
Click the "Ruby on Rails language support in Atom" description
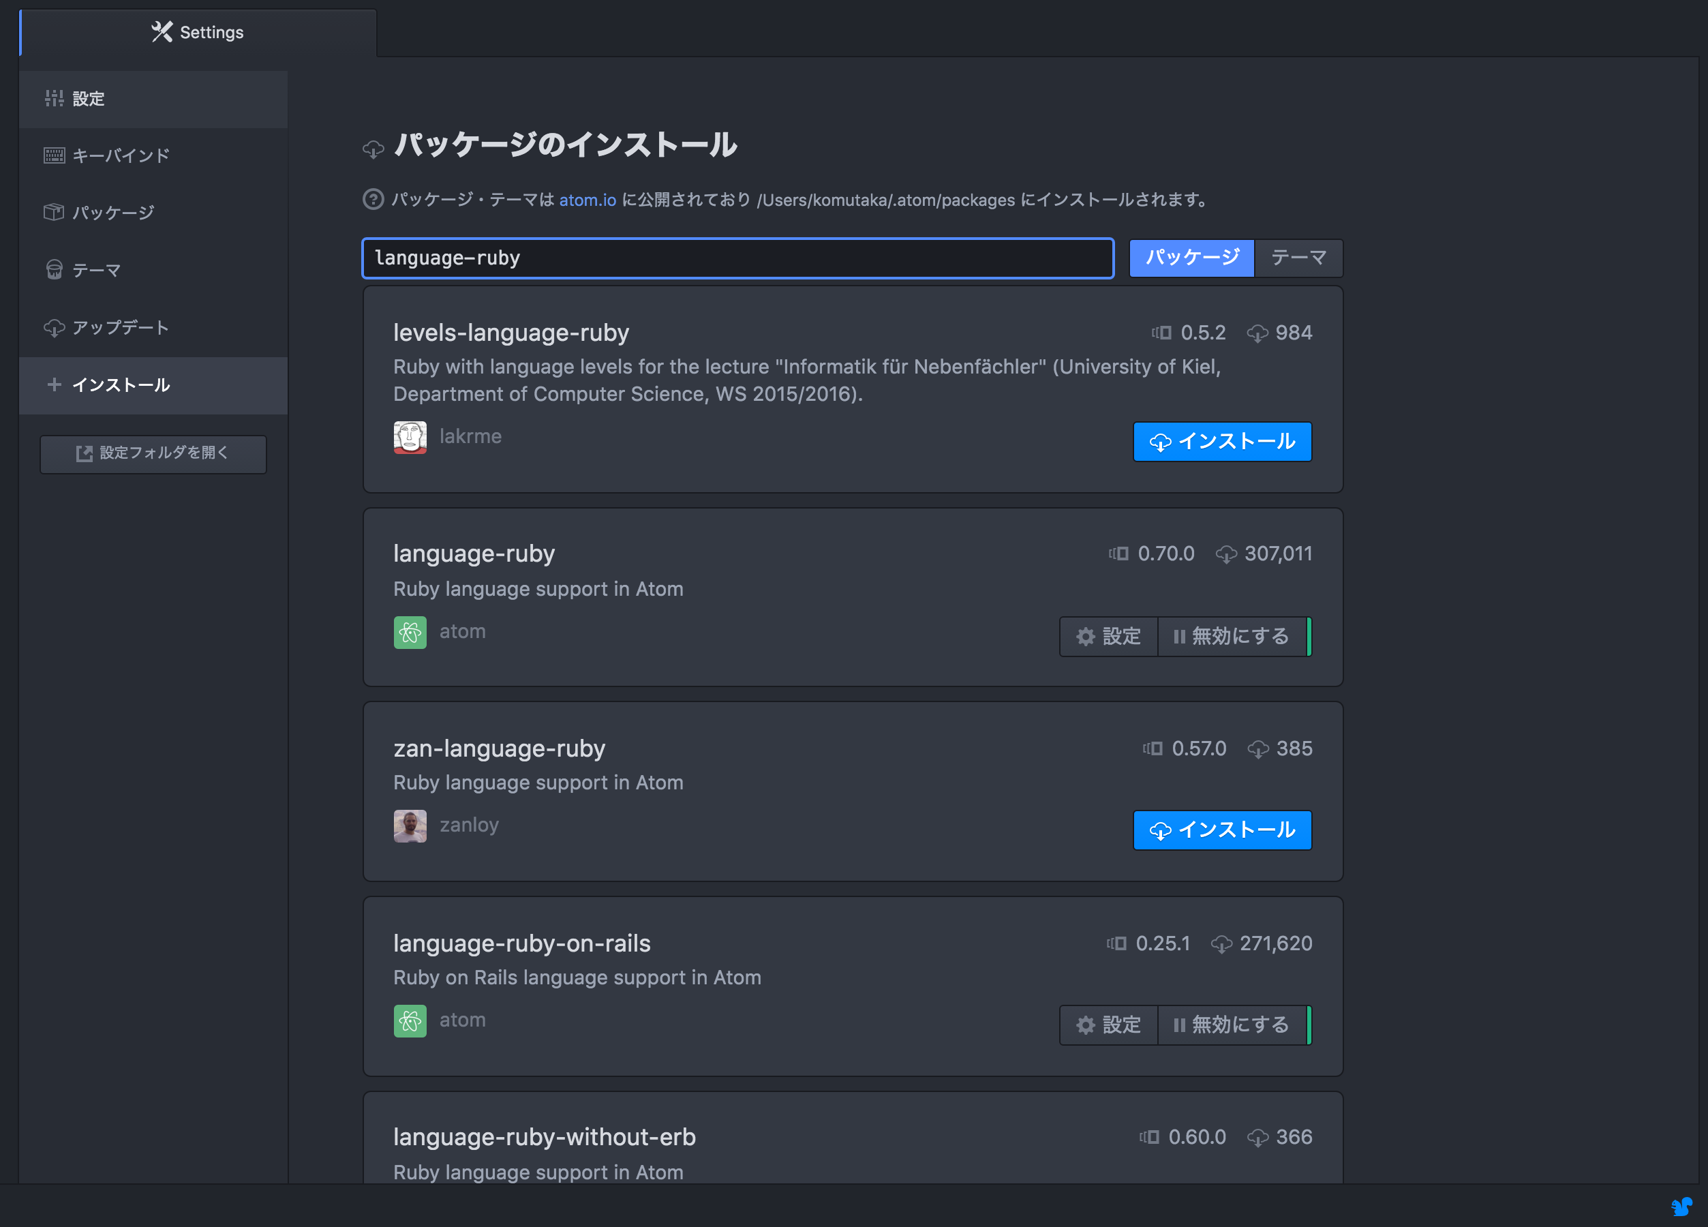[577, 978]
